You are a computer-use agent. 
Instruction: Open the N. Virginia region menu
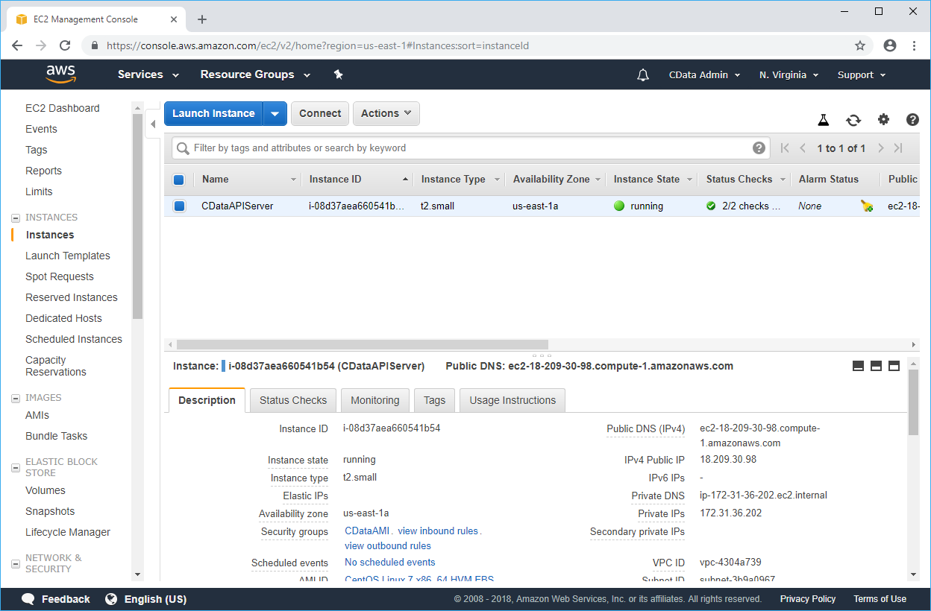[789, 75]
